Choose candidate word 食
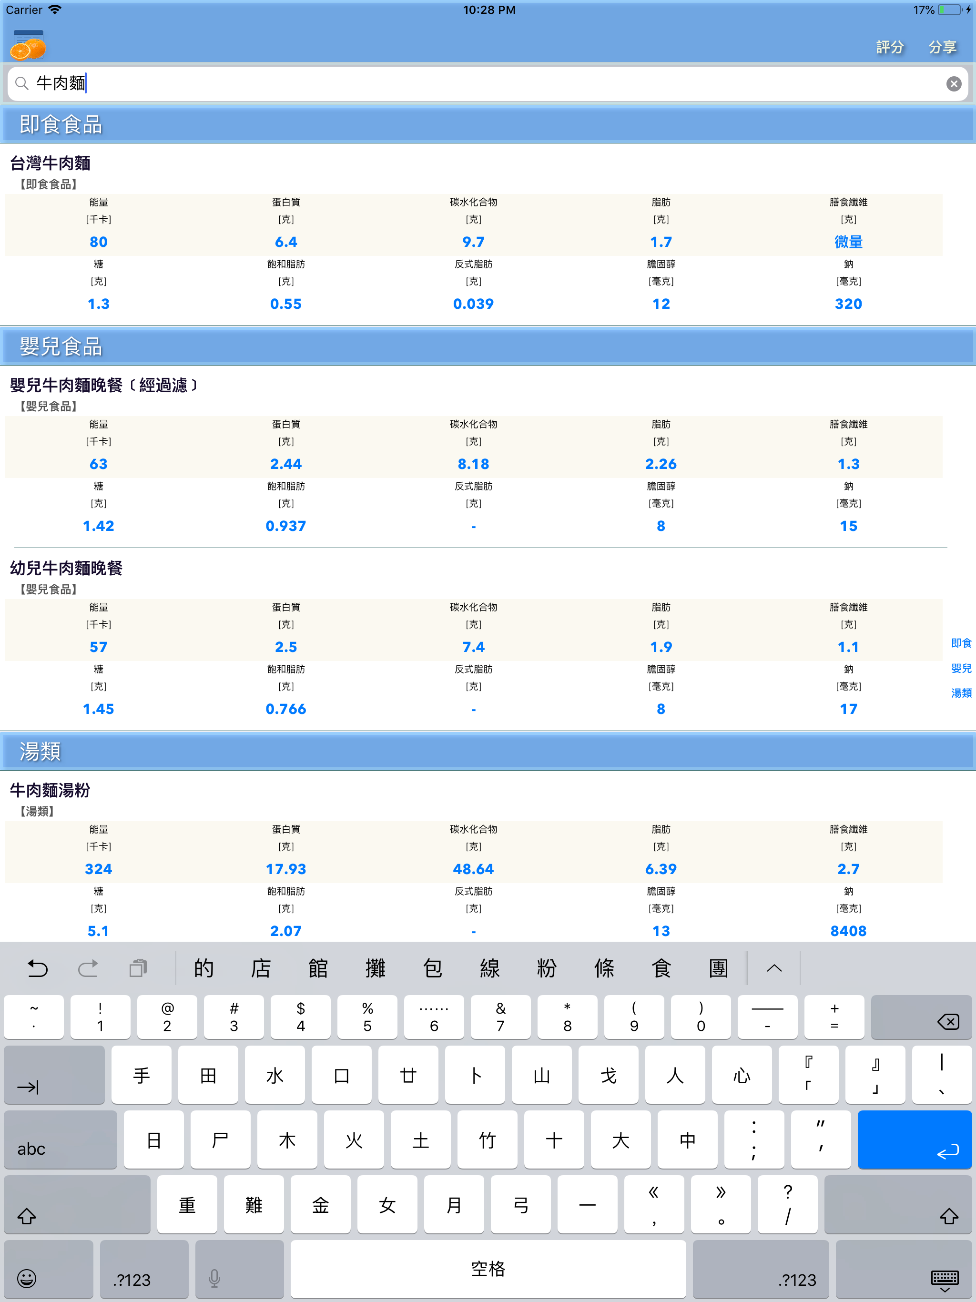Viewport: 976px width, 1302px height. pos(661,967)
